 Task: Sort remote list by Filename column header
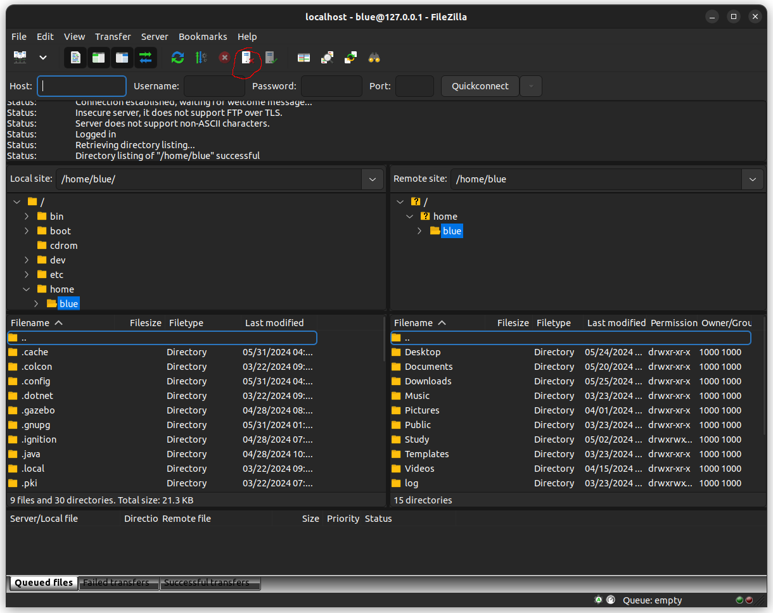point(437,323)
